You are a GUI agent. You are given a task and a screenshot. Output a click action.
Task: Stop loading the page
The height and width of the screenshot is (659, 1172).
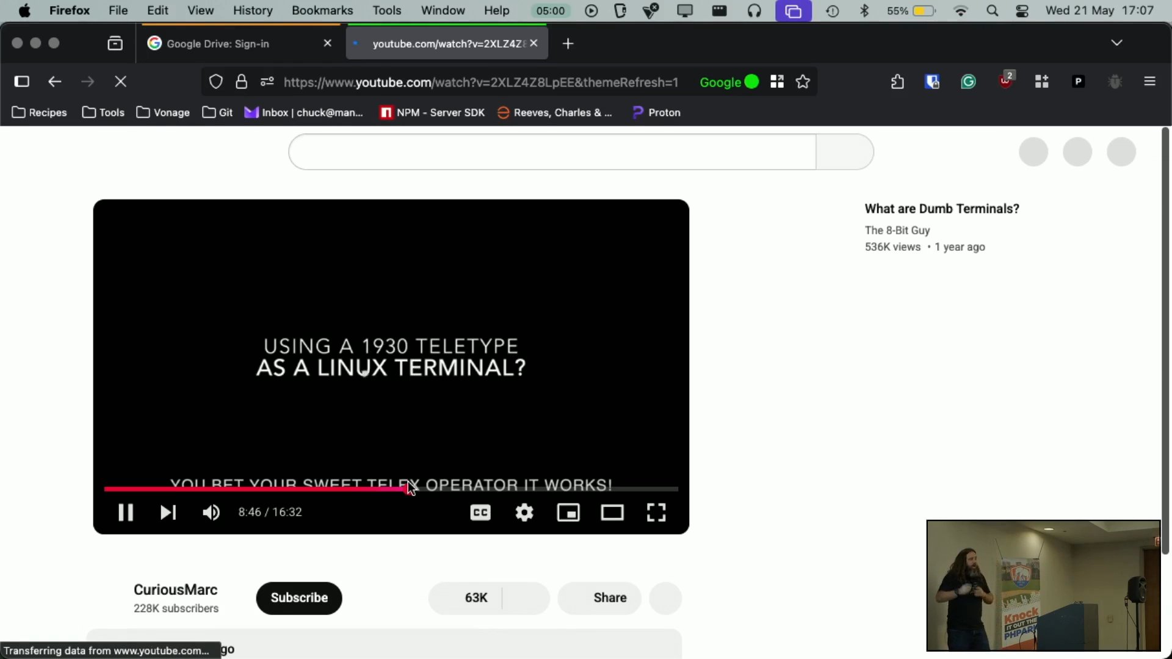click(120, 82)
